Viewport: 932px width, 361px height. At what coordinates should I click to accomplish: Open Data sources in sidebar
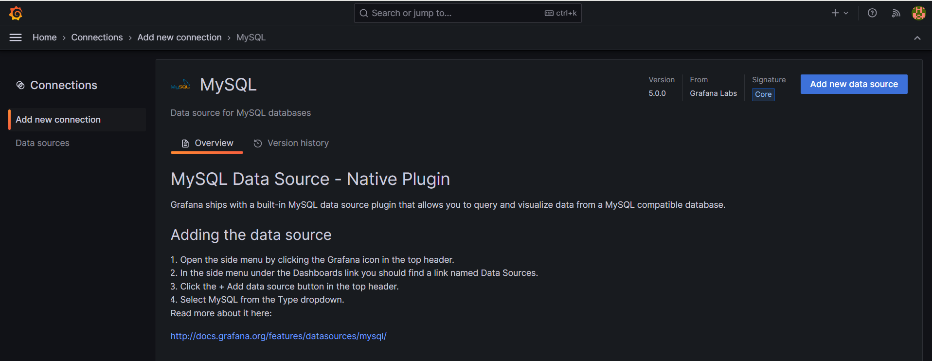[x=42, y=143]
